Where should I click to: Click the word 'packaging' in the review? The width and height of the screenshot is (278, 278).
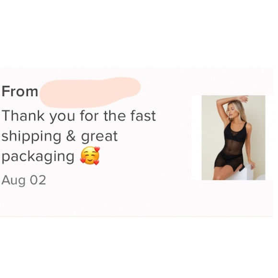38,157
